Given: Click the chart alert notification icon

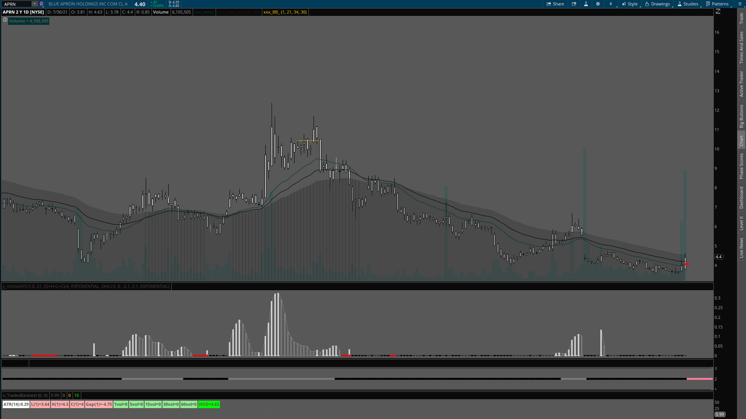Looking at the screenshot, I should pyautogui.click(x=574, y=4).
